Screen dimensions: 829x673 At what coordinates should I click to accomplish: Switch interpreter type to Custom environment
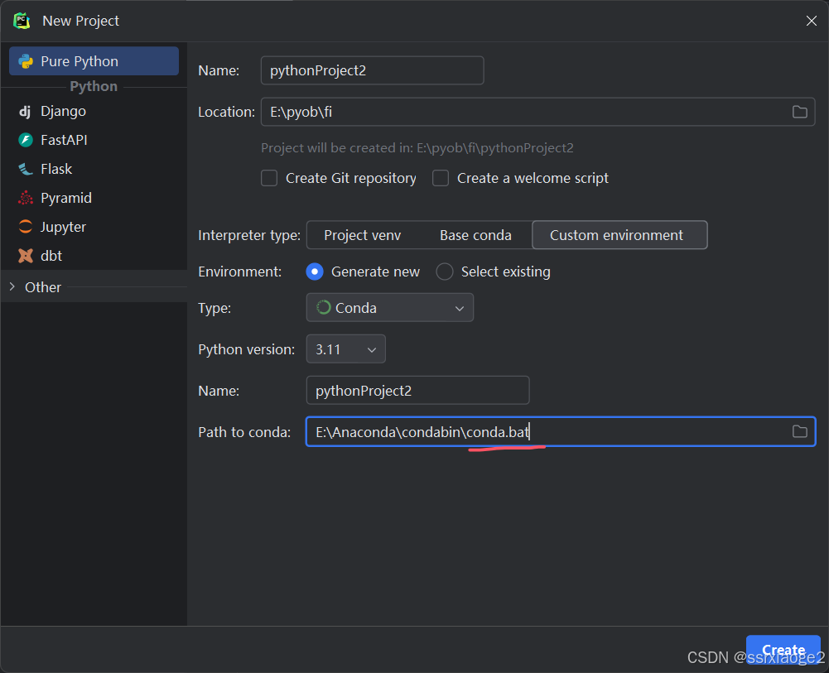point(619,235)
